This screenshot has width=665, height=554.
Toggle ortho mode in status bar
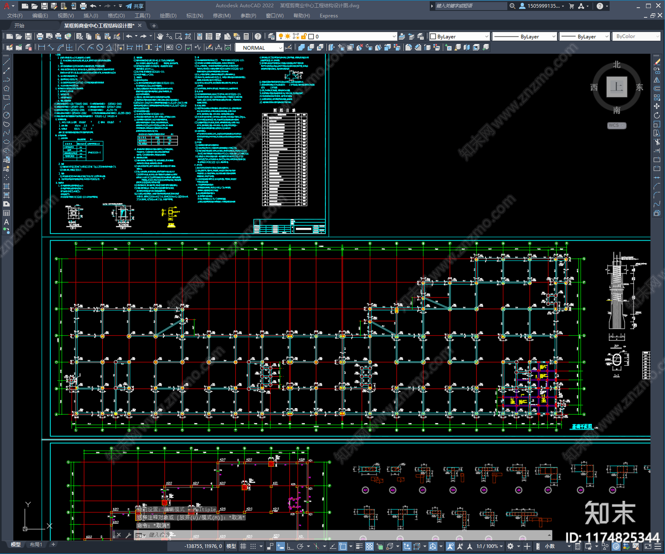tap(290, 546)
